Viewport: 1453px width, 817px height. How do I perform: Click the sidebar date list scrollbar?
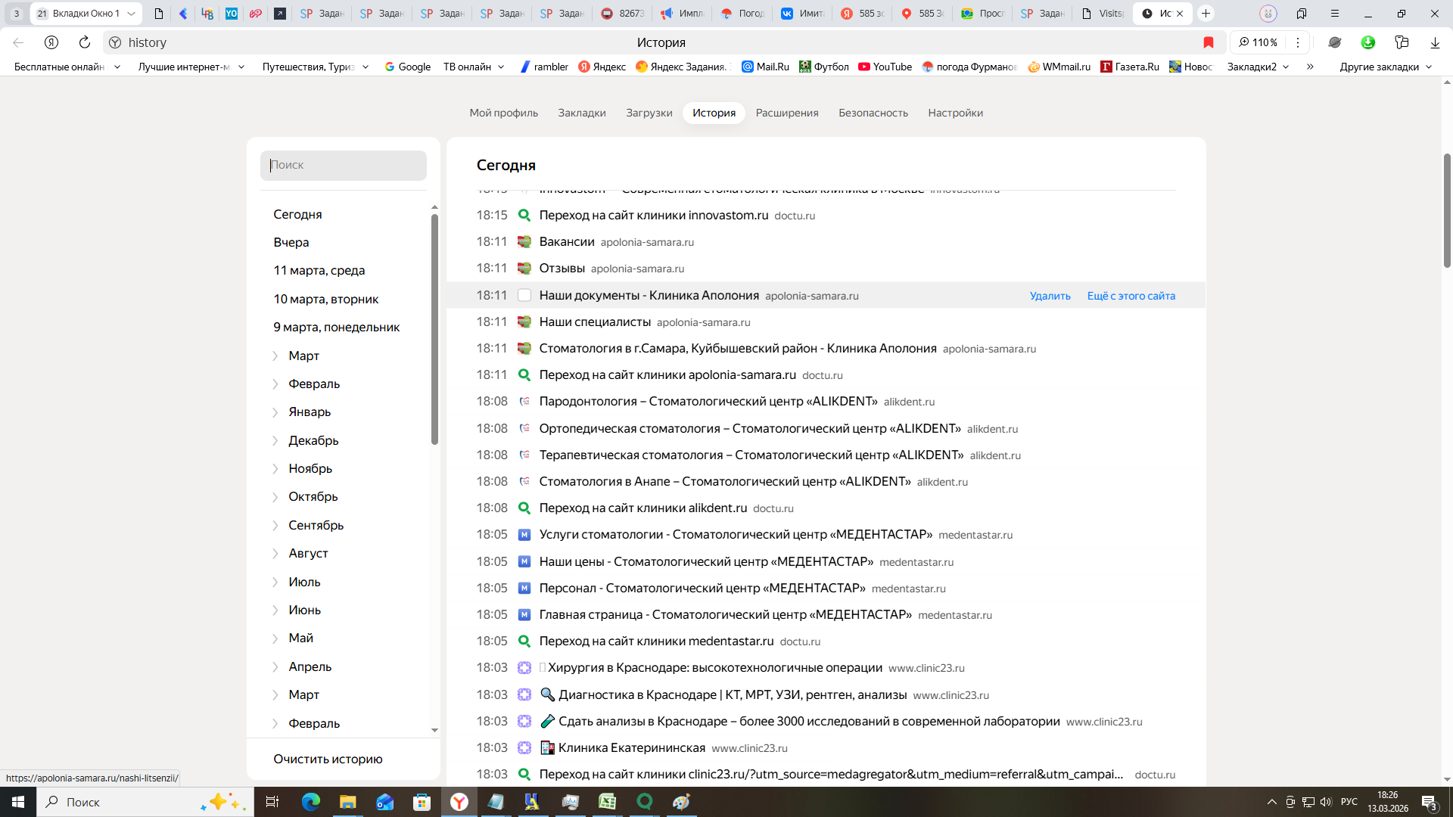[x=434, y=329]
